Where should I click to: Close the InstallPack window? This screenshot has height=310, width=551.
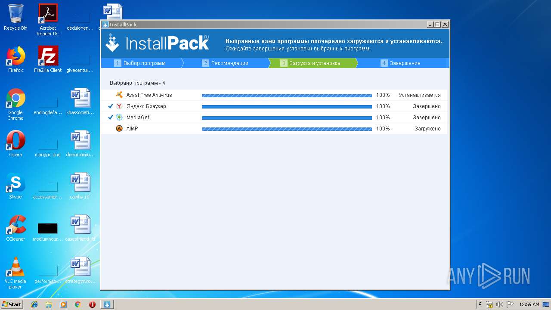445,25
